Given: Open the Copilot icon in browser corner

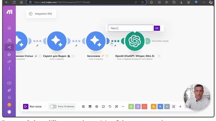Looking at the screenshot, I should pyautogui.click(x=211, y=2).
